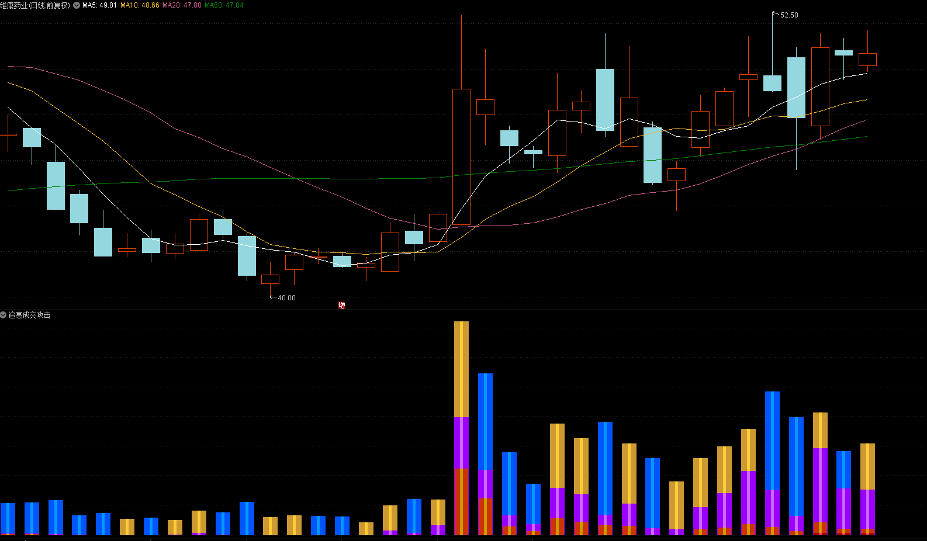Select the MA10: 48.66 label
This screenshot has width=927, height=541.
click(x=140, y=5)
